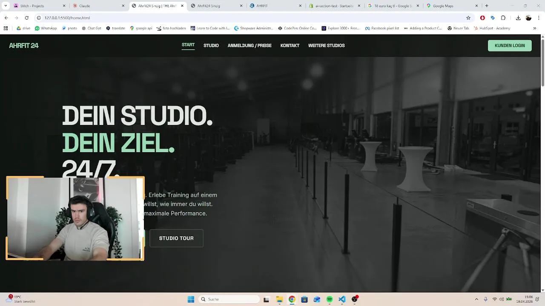Open the Explore 3000+ Free... bookmark
Image resolution: width=545 pixels, height=306 pixels.
click(341, 28)
